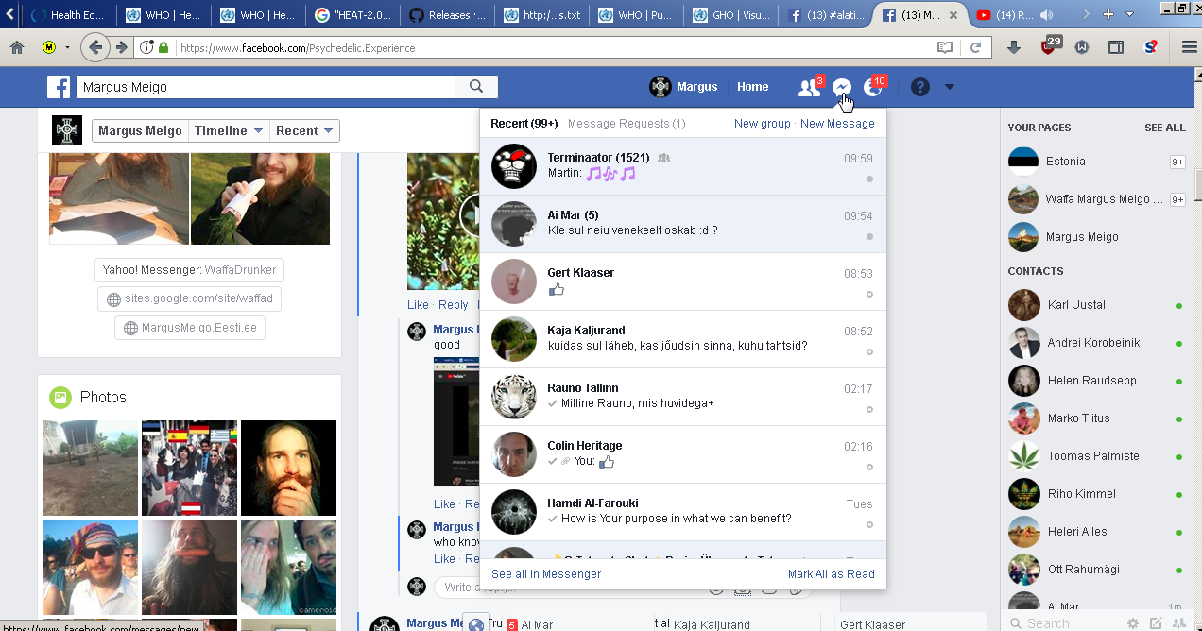The image size is (1202, 631).
Task: Open chat with Karl Uustal contact
Action: coord(1096,305)
